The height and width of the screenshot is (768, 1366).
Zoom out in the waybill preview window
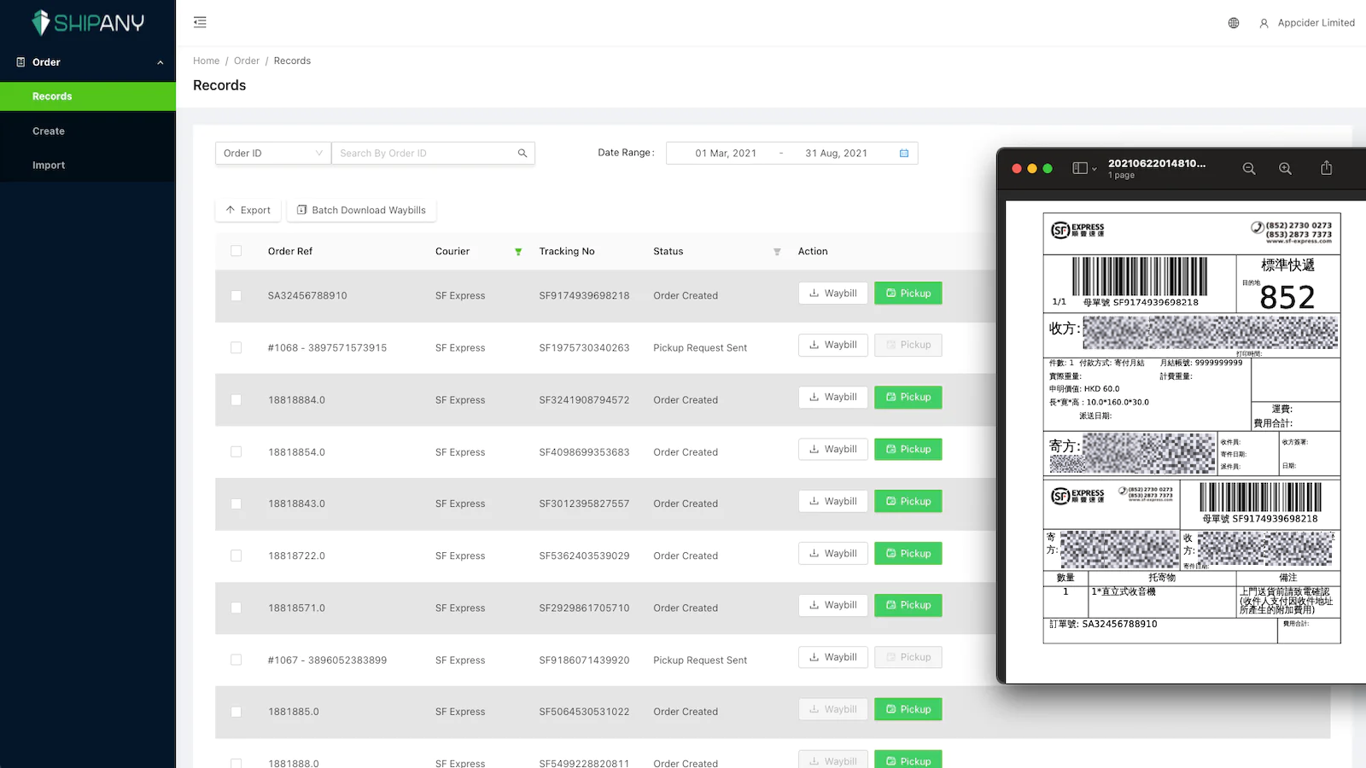(x=1249, y=169)
